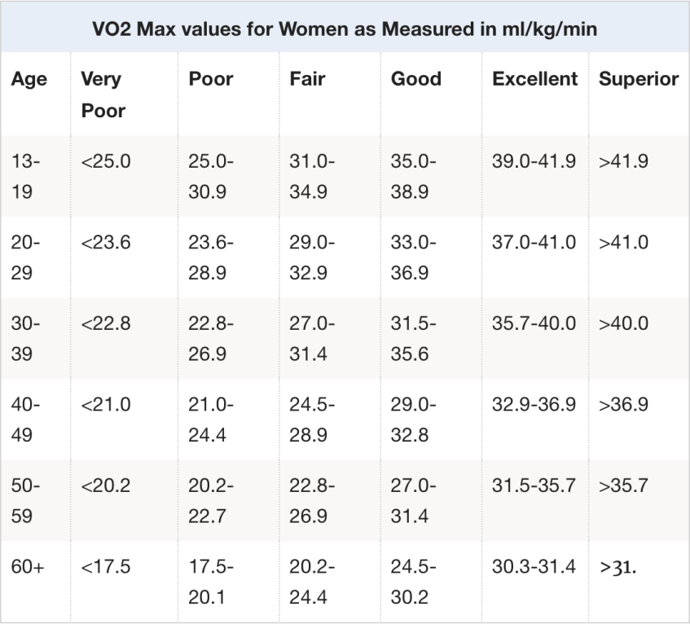Click the Superior column header
Image resolution: width=690 pixels, height=624 pixels.
click(639, 79)
